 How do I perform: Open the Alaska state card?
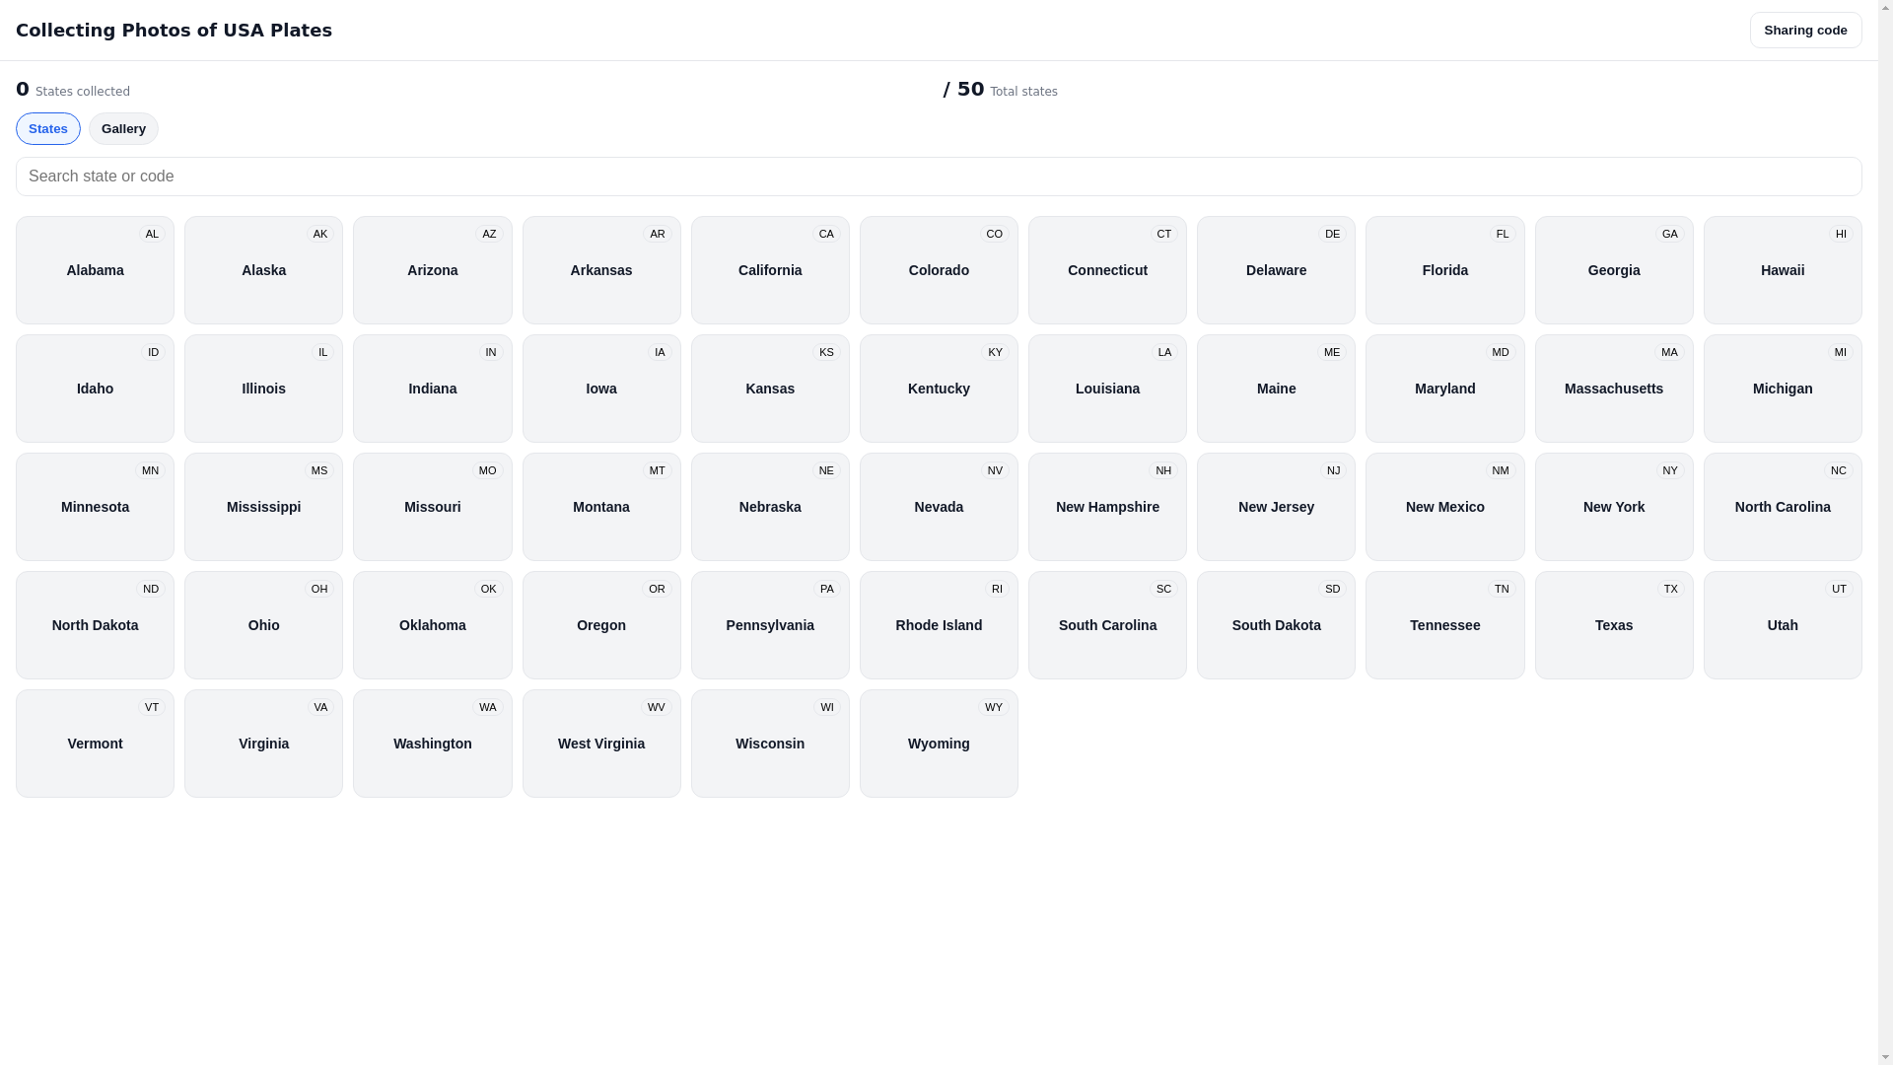pyautogui.click(x=263, y=270)
